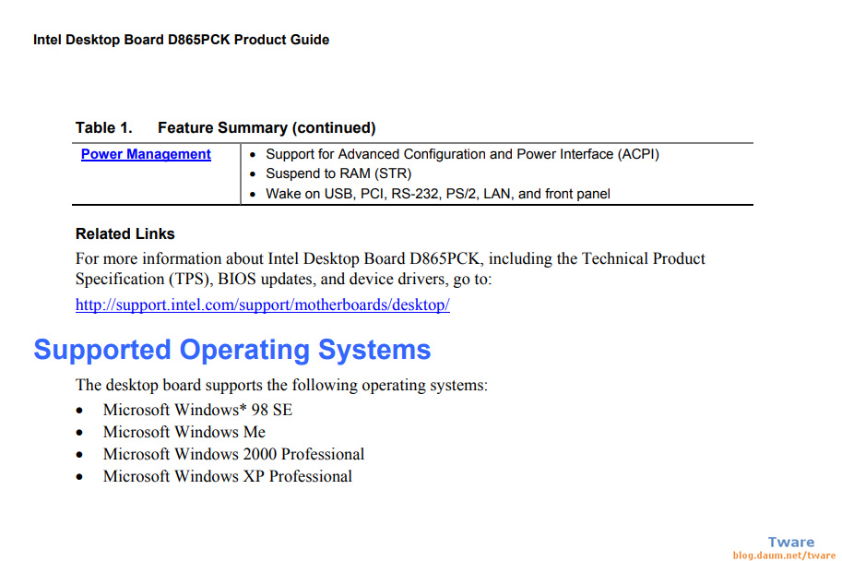
Task: Click the sentence 'The desktop board supports the following'
Action: point(281,386)
